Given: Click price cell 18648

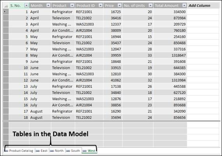Looking at the screenshot, I should tap(113, 61).
